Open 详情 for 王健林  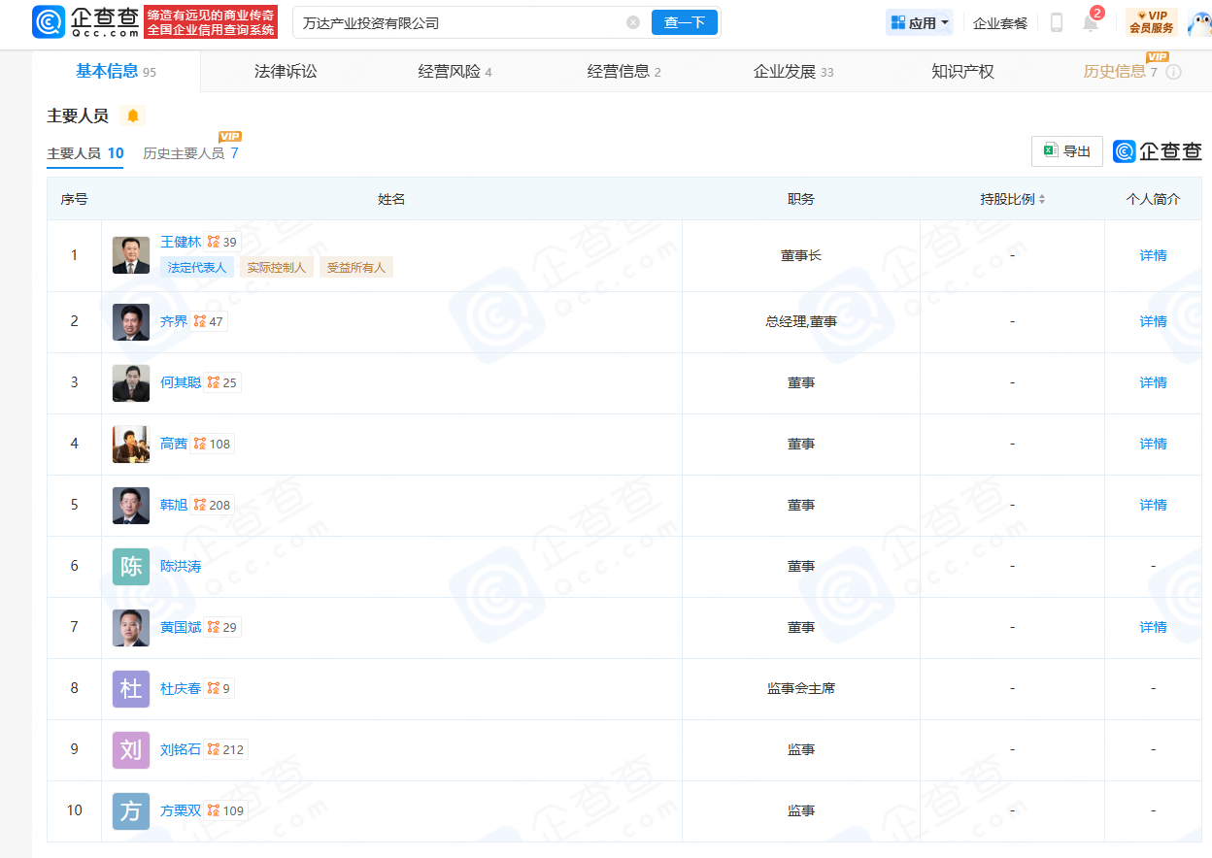1154,255
